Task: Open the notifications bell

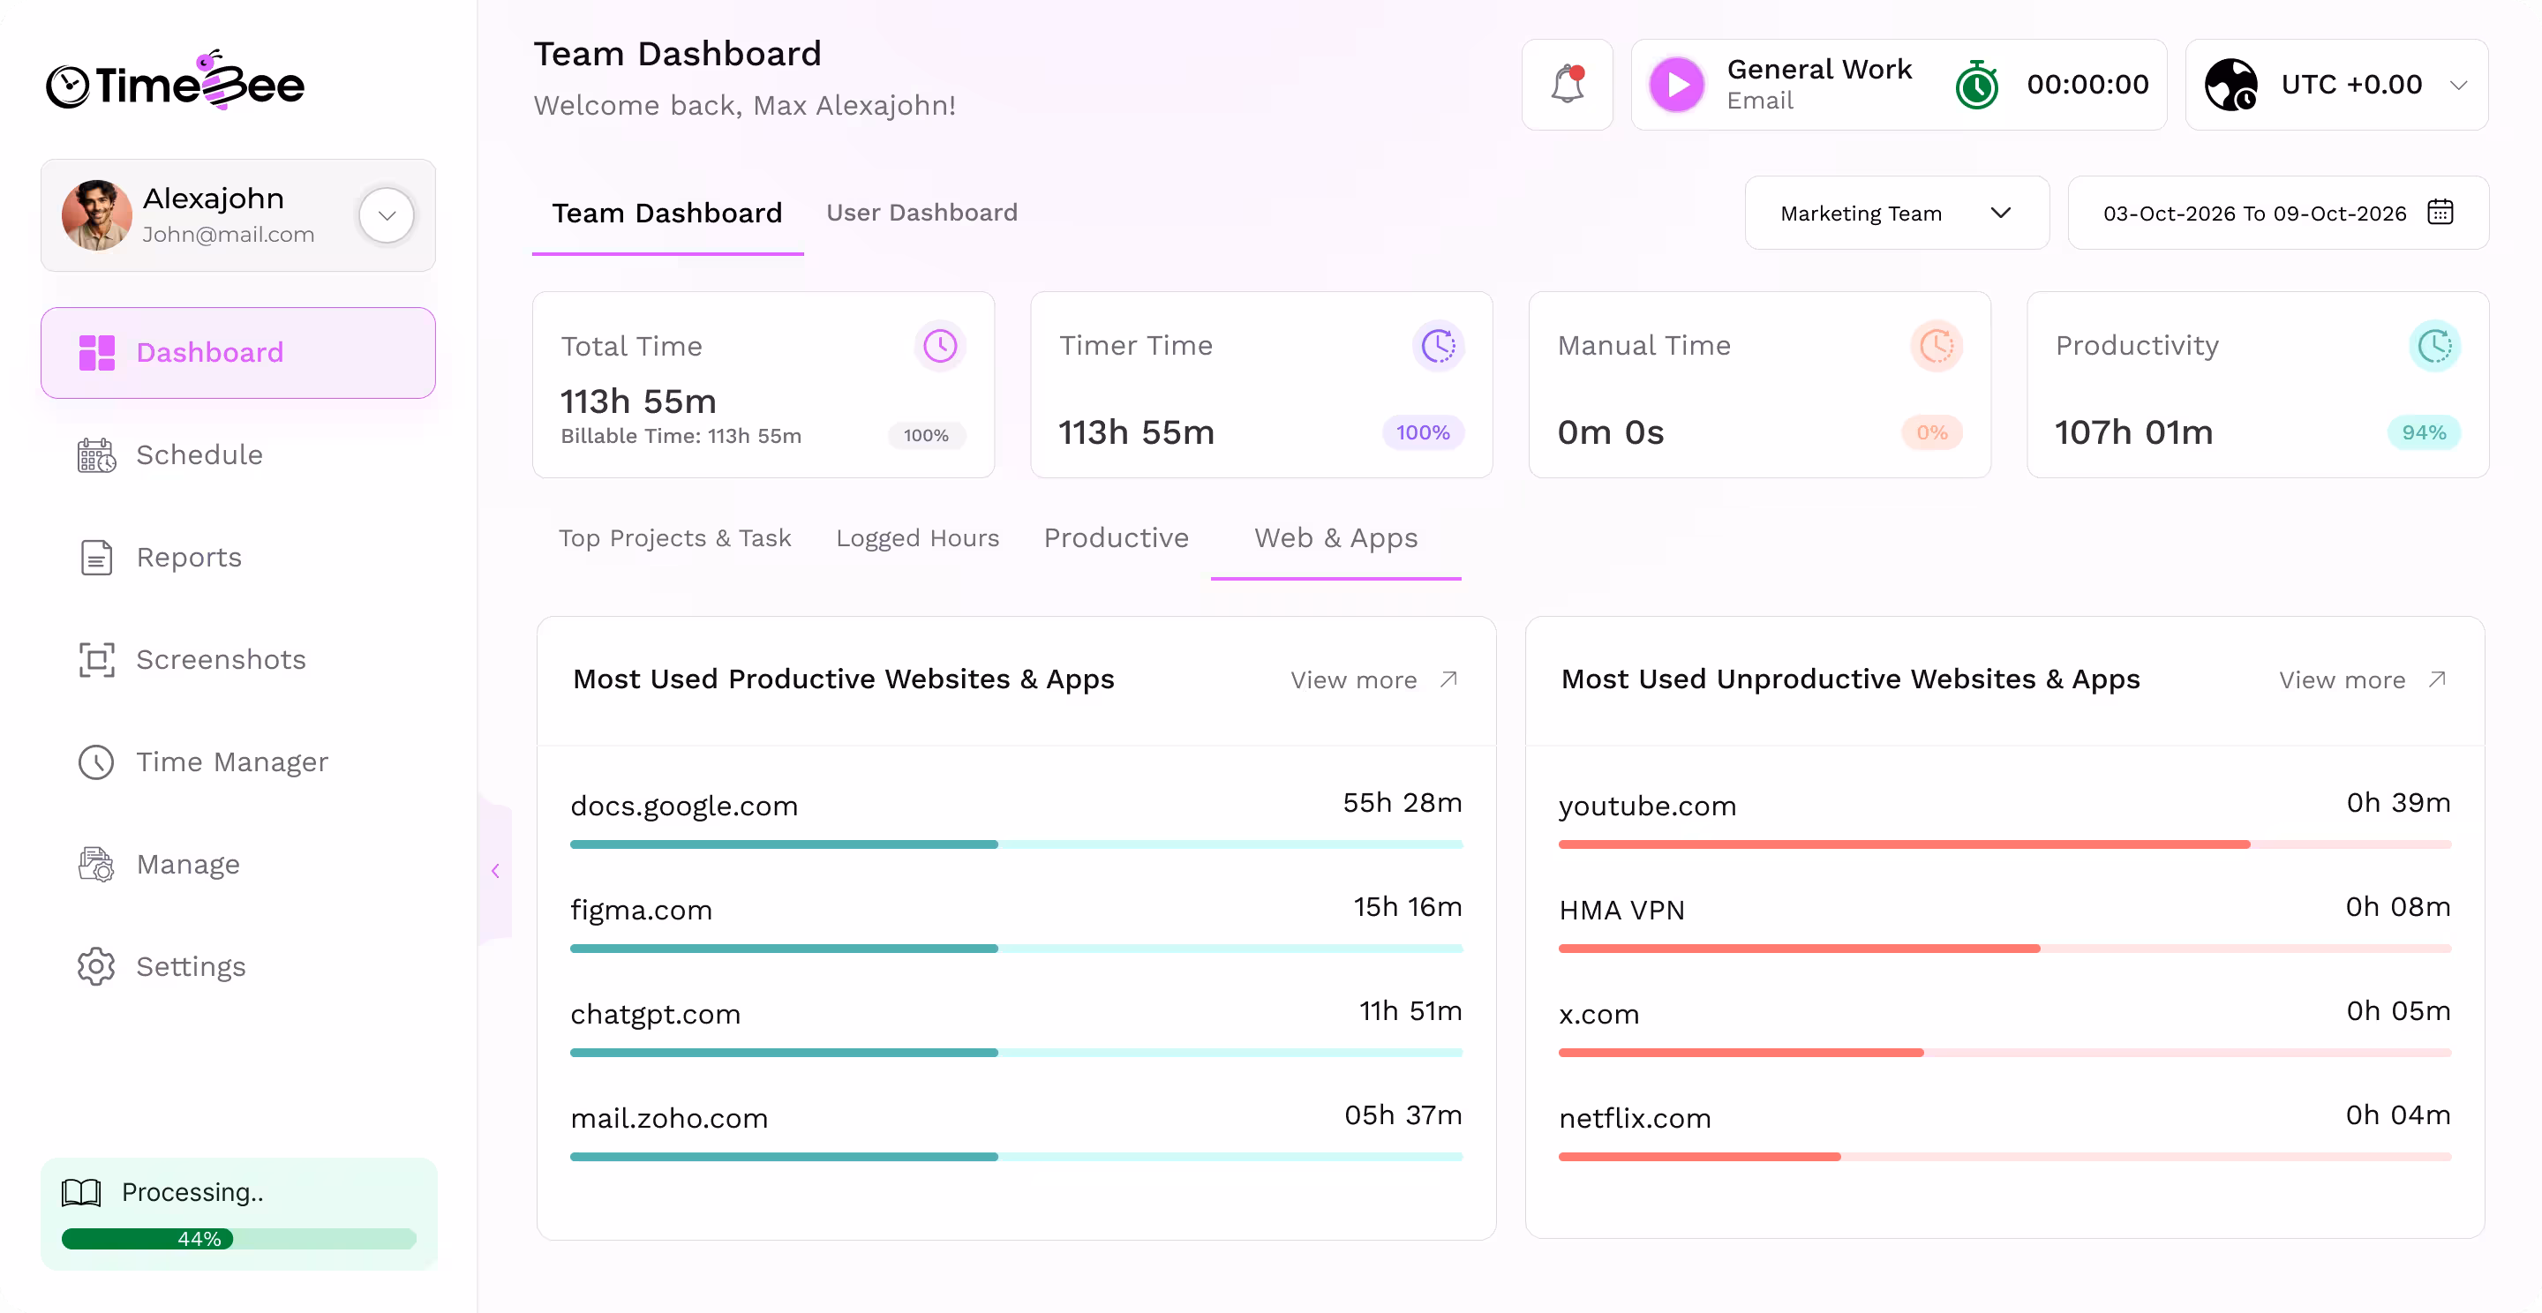Action: tap(1567, 85)
